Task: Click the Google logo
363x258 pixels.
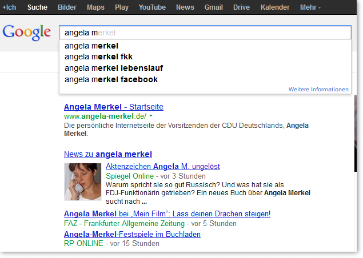Action: point(27,33)
